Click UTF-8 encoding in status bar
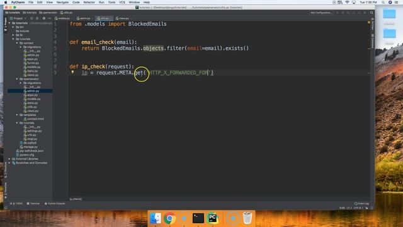Viewport: 403px width, 227px height. [358, 207]
